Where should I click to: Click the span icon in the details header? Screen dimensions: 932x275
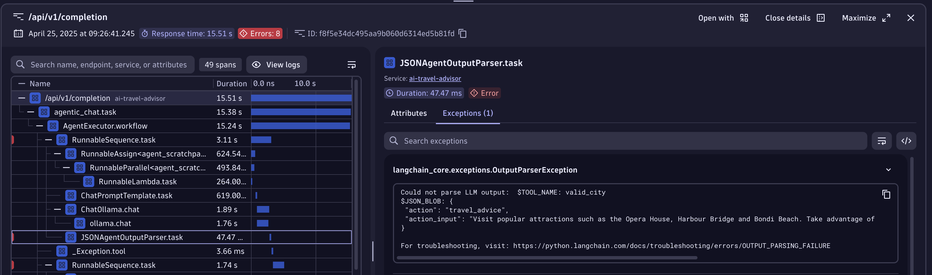click(389, 63)
